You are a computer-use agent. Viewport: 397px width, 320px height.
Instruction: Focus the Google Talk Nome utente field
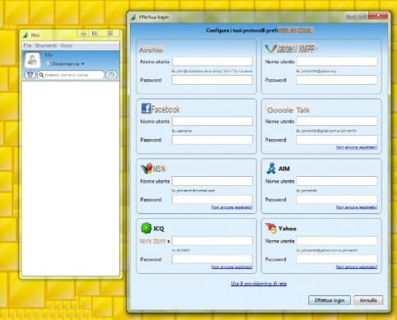337,121
